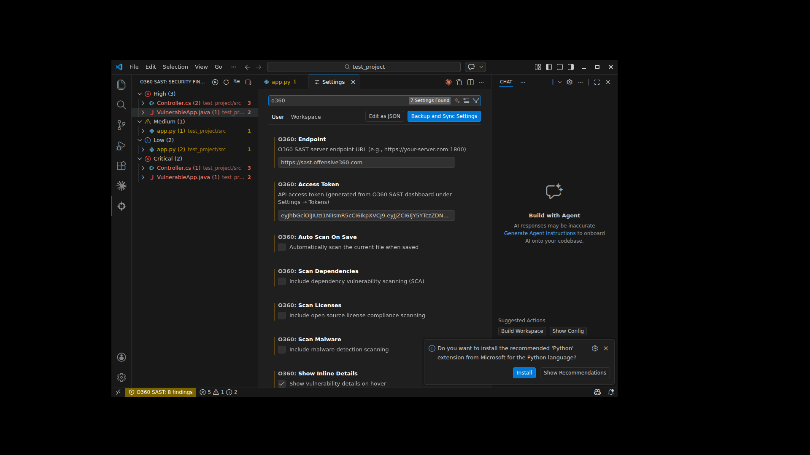Collapse the High severity findings group
This screenshot has height=455, width=810.
coord(140,94)
